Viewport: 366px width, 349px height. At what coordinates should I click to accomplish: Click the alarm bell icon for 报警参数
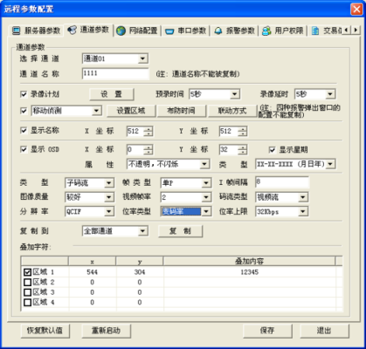click(218, 31)
